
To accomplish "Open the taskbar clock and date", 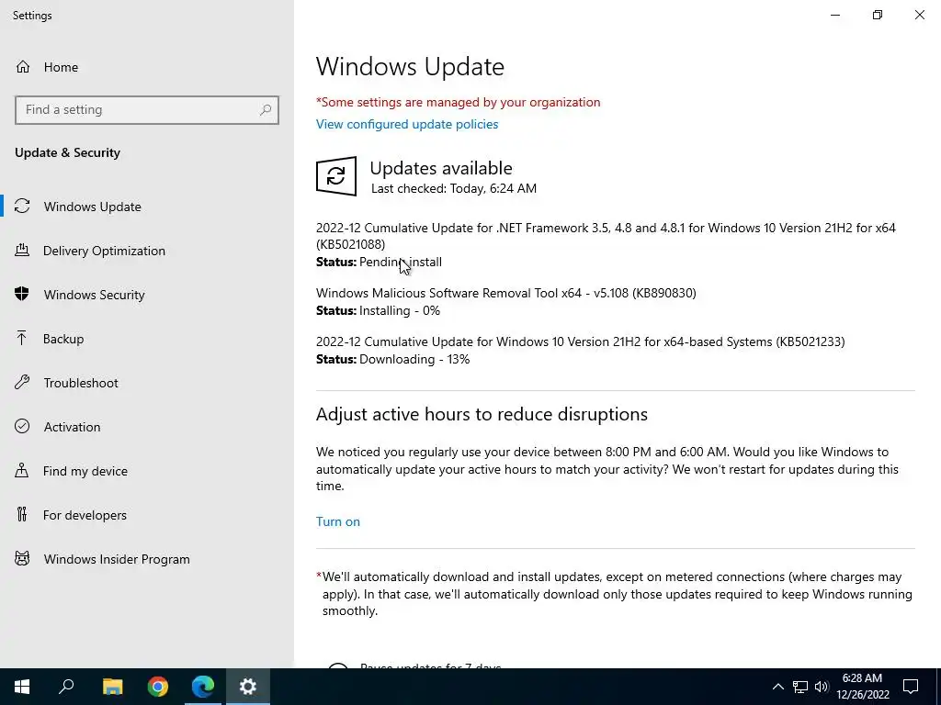I will click(x=863, y=687).
